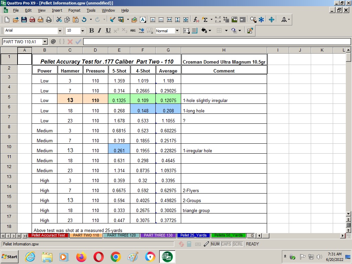The image size is (352, 264).
Task: Insert cells using the plus grid icon
Action: [x=153, y=20]
